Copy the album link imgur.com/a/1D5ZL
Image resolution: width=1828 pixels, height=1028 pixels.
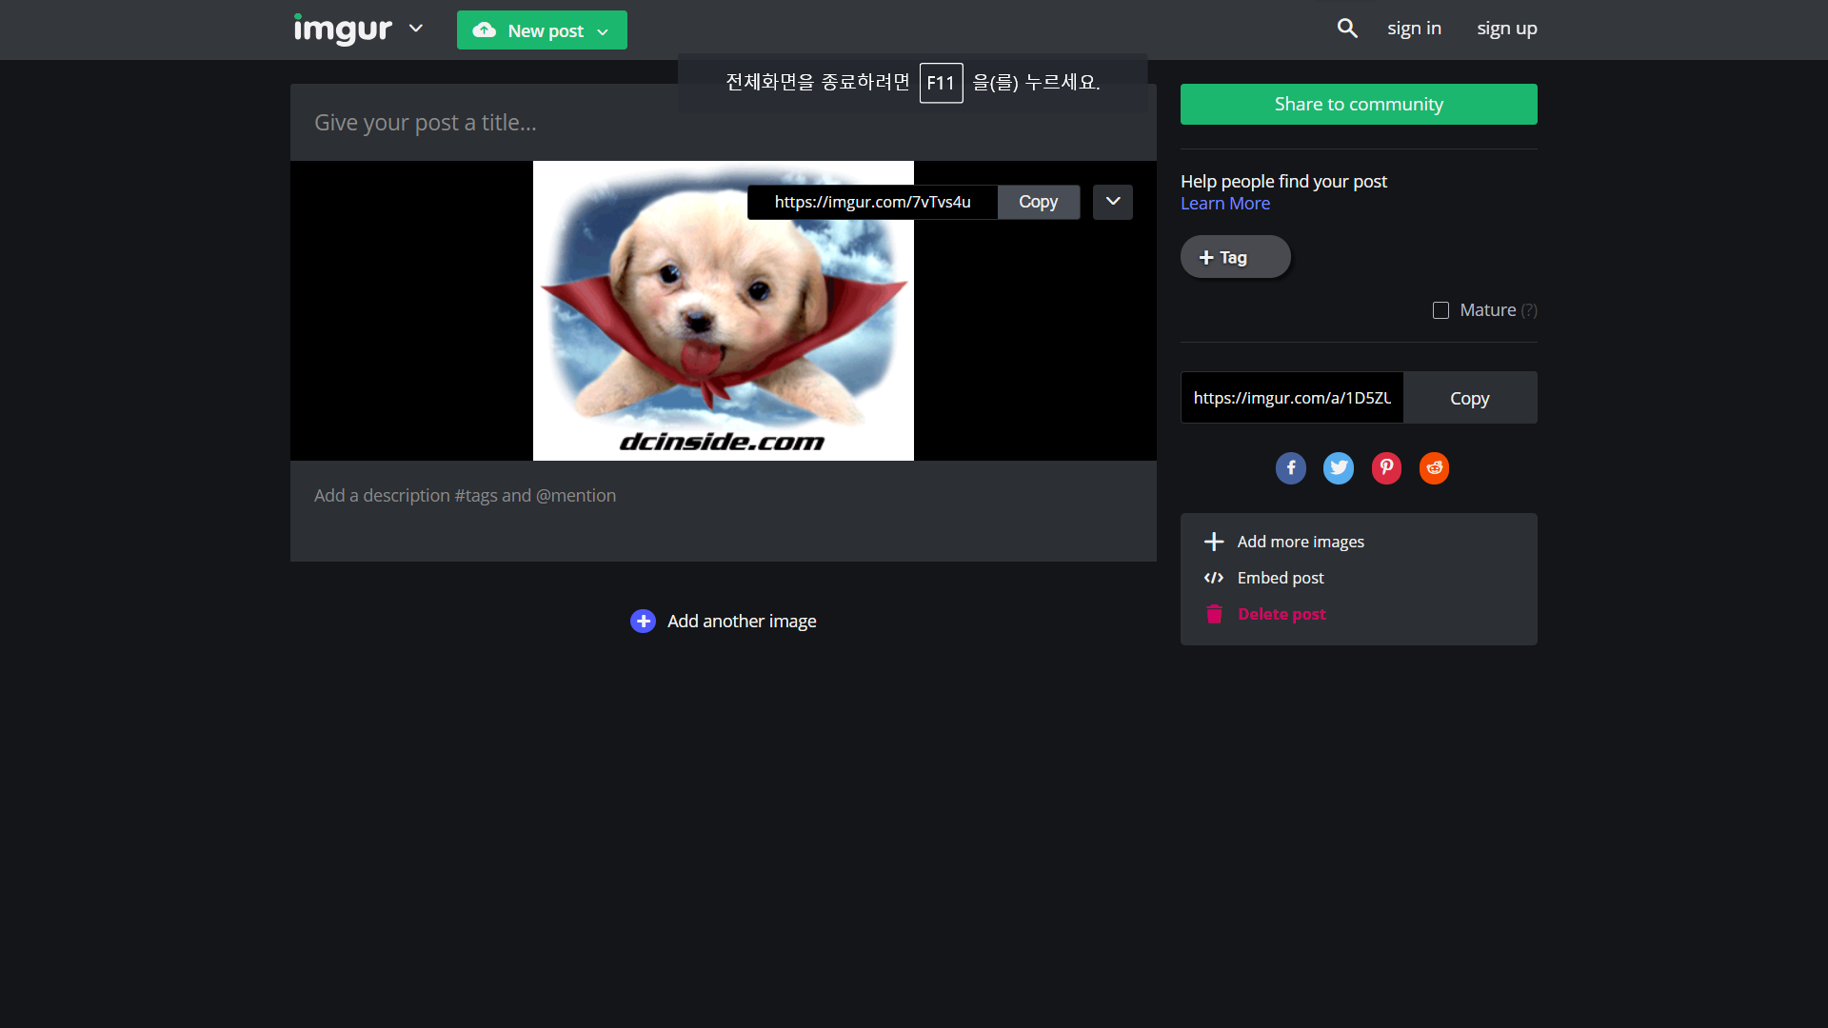tap(1469, 398)
